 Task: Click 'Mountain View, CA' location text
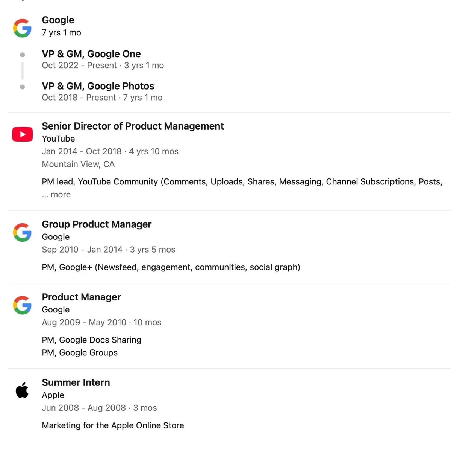pos(78,164)
